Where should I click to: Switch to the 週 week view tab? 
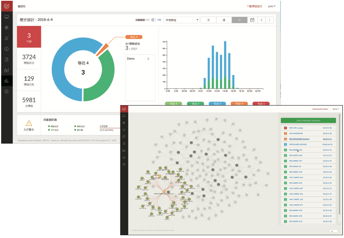click(x=224, y=20)
